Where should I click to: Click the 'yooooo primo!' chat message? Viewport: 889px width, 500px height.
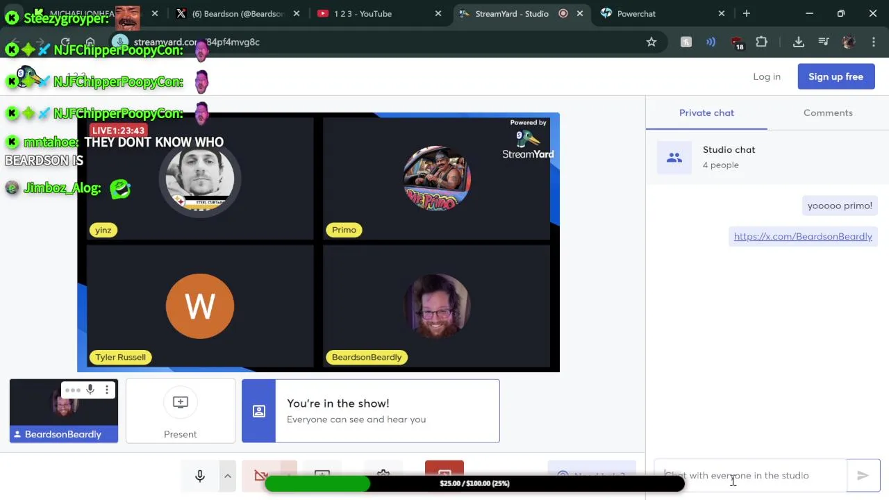[840, 206]
